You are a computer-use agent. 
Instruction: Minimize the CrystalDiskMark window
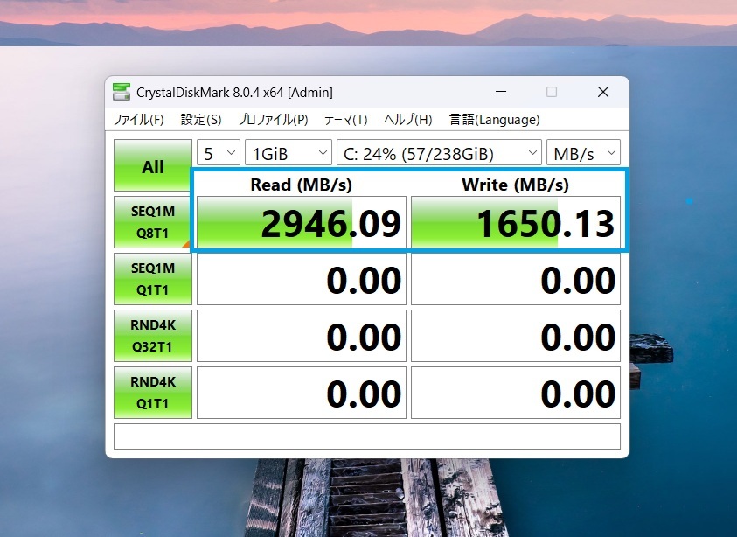[501, 92]
